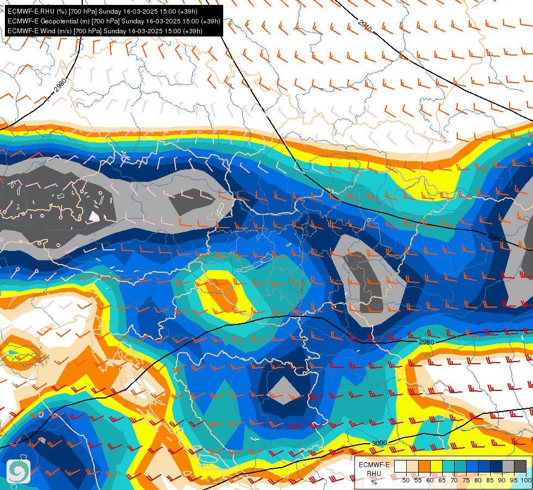The image size is (533, 490).
Task: Click the 3000 contour label
Action: pyautogui.click(x=379, y=443)
